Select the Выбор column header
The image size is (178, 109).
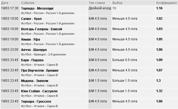[117, 3]
